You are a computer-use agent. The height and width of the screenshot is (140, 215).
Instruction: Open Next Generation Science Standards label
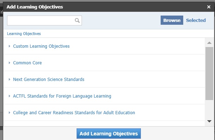pos(48,80)
